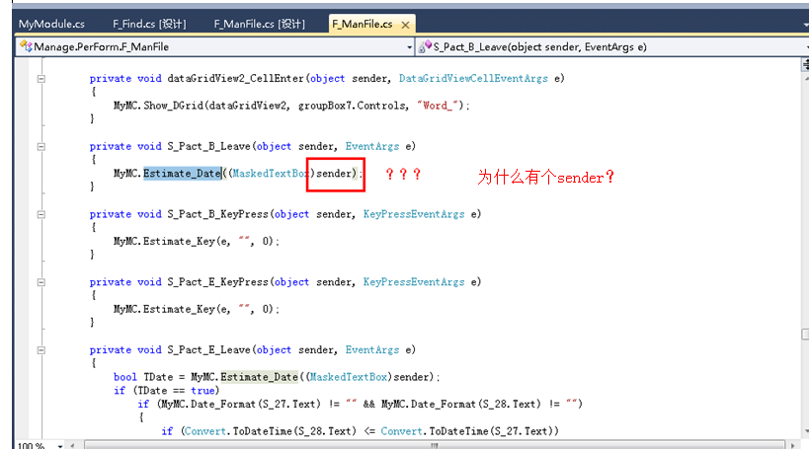Click MyMC.Date_Format(S_27.Text) expression
Image resolution: width=809 pixels, height=449 pixels.
[x=240, y=405]
